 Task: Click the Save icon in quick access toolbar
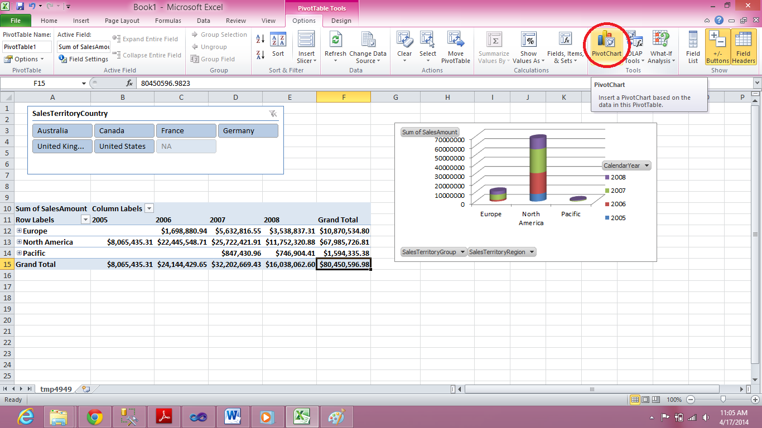[20, 7]
